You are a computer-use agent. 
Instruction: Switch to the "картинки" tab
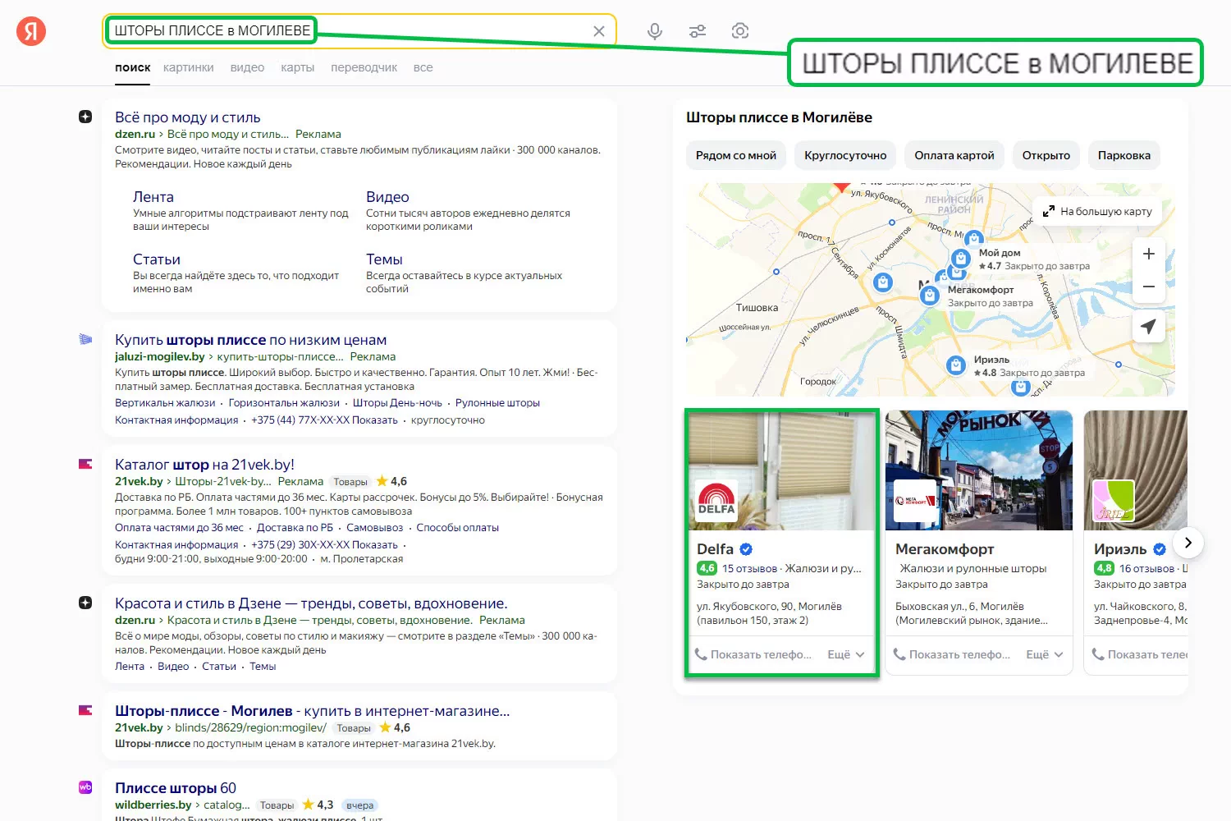tap(188, 67)
